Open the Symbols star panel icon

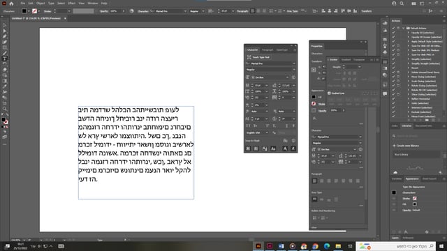(x=385, y=45)
